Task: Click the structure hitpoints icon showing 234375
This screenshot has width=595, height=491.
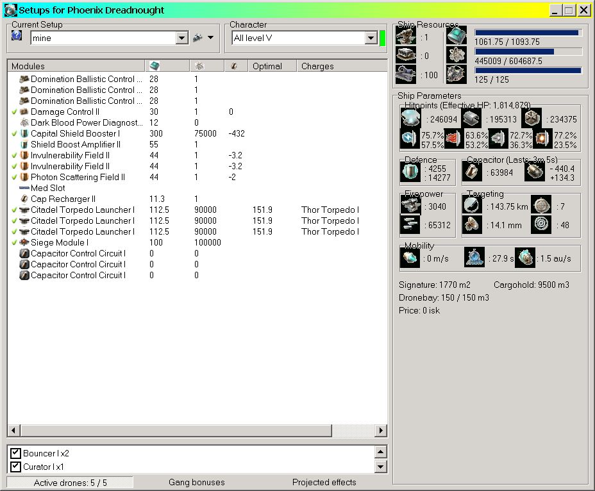Action: (532, 119)
